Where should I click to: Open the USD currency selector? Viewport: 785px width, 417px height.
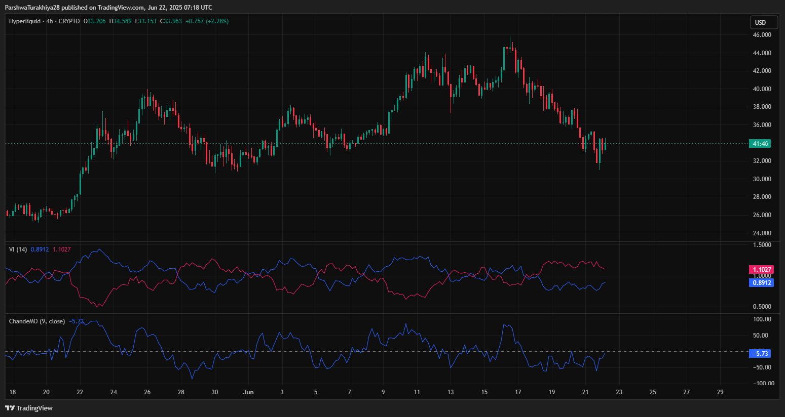pyautogui.click(x=764, y=22)
